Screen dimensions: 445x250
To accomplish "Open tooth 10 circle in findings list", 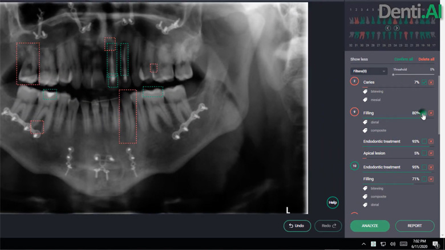I will (354, 166).
